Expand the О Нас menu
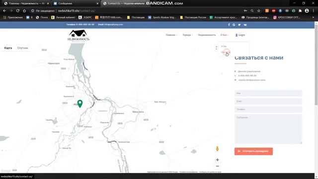The height and width of the screenshot is (179, 318). [x=224, y=35]
